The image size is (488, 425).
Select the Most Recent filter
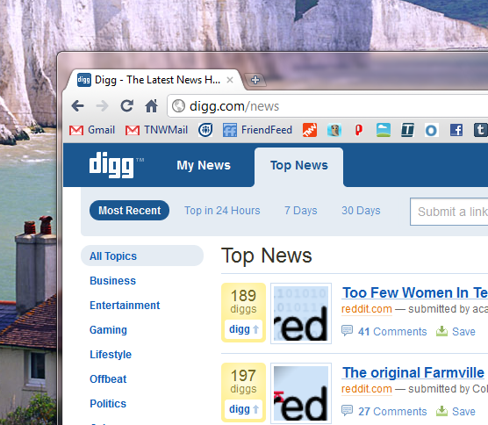pyautogui.click(x=130, y=211)
